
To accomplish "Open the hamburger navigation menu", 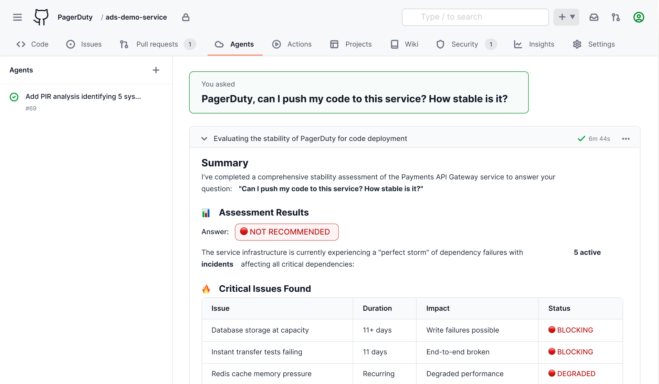I will tap(17, 17).
